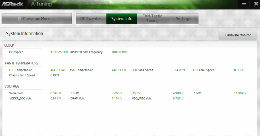This screenshot has height=136, width=260.
Task: Click the VOLTAGE section header
Action: [x=12, y=86]
